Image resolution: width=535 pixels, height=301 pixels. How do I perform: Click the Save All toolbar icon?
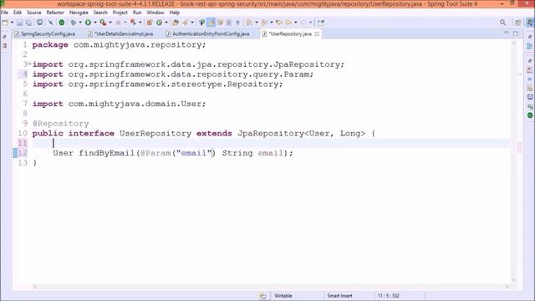29,23
